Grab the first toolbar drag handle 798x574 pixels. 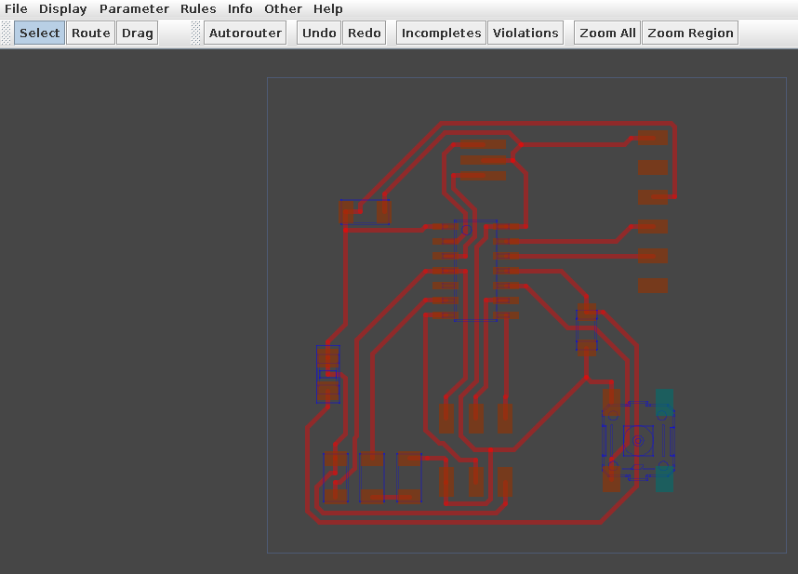click(7, 33)
